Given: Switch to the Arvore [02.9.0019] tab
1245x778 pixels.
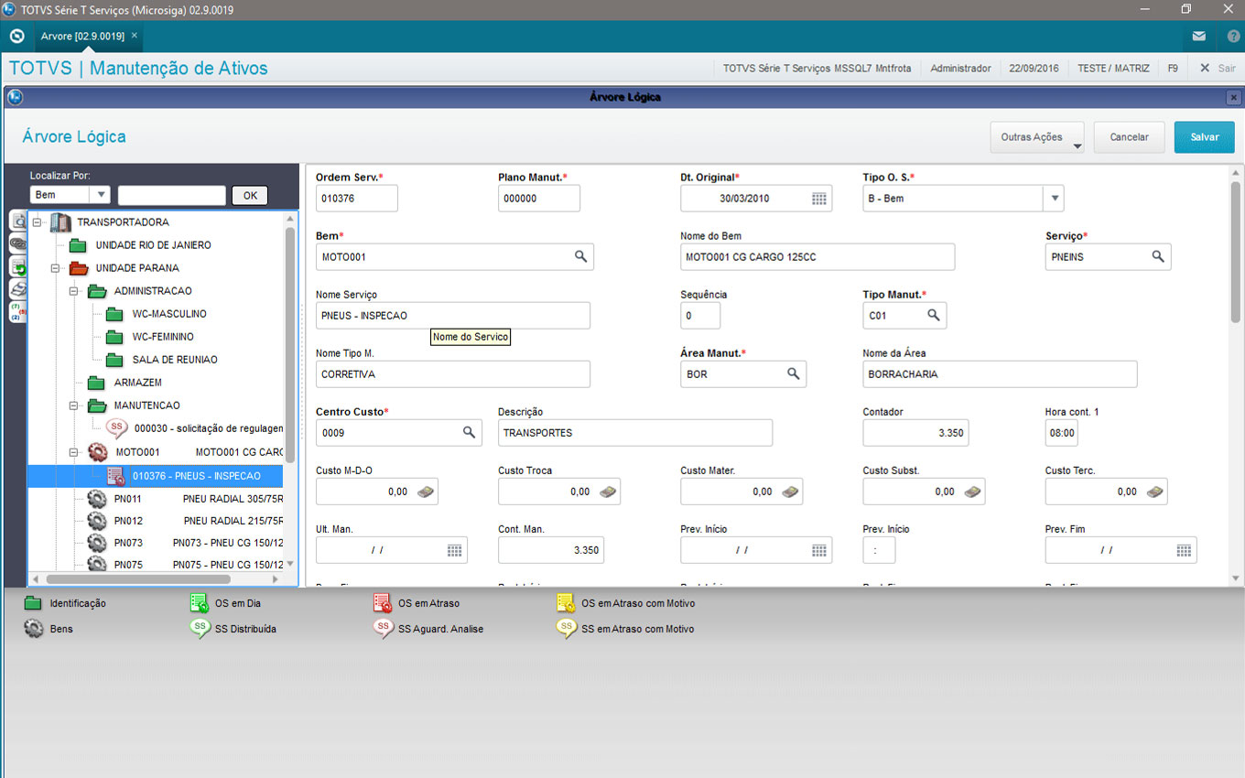Looking at the screenshot, I should (82, 36).
